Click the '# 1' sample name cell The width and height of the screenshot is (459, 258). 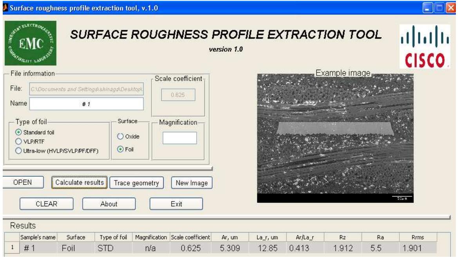point(38,248)
